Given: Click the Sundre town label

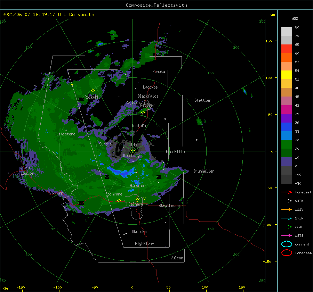Looking at the screenshot, I should [x=105, y=144].
